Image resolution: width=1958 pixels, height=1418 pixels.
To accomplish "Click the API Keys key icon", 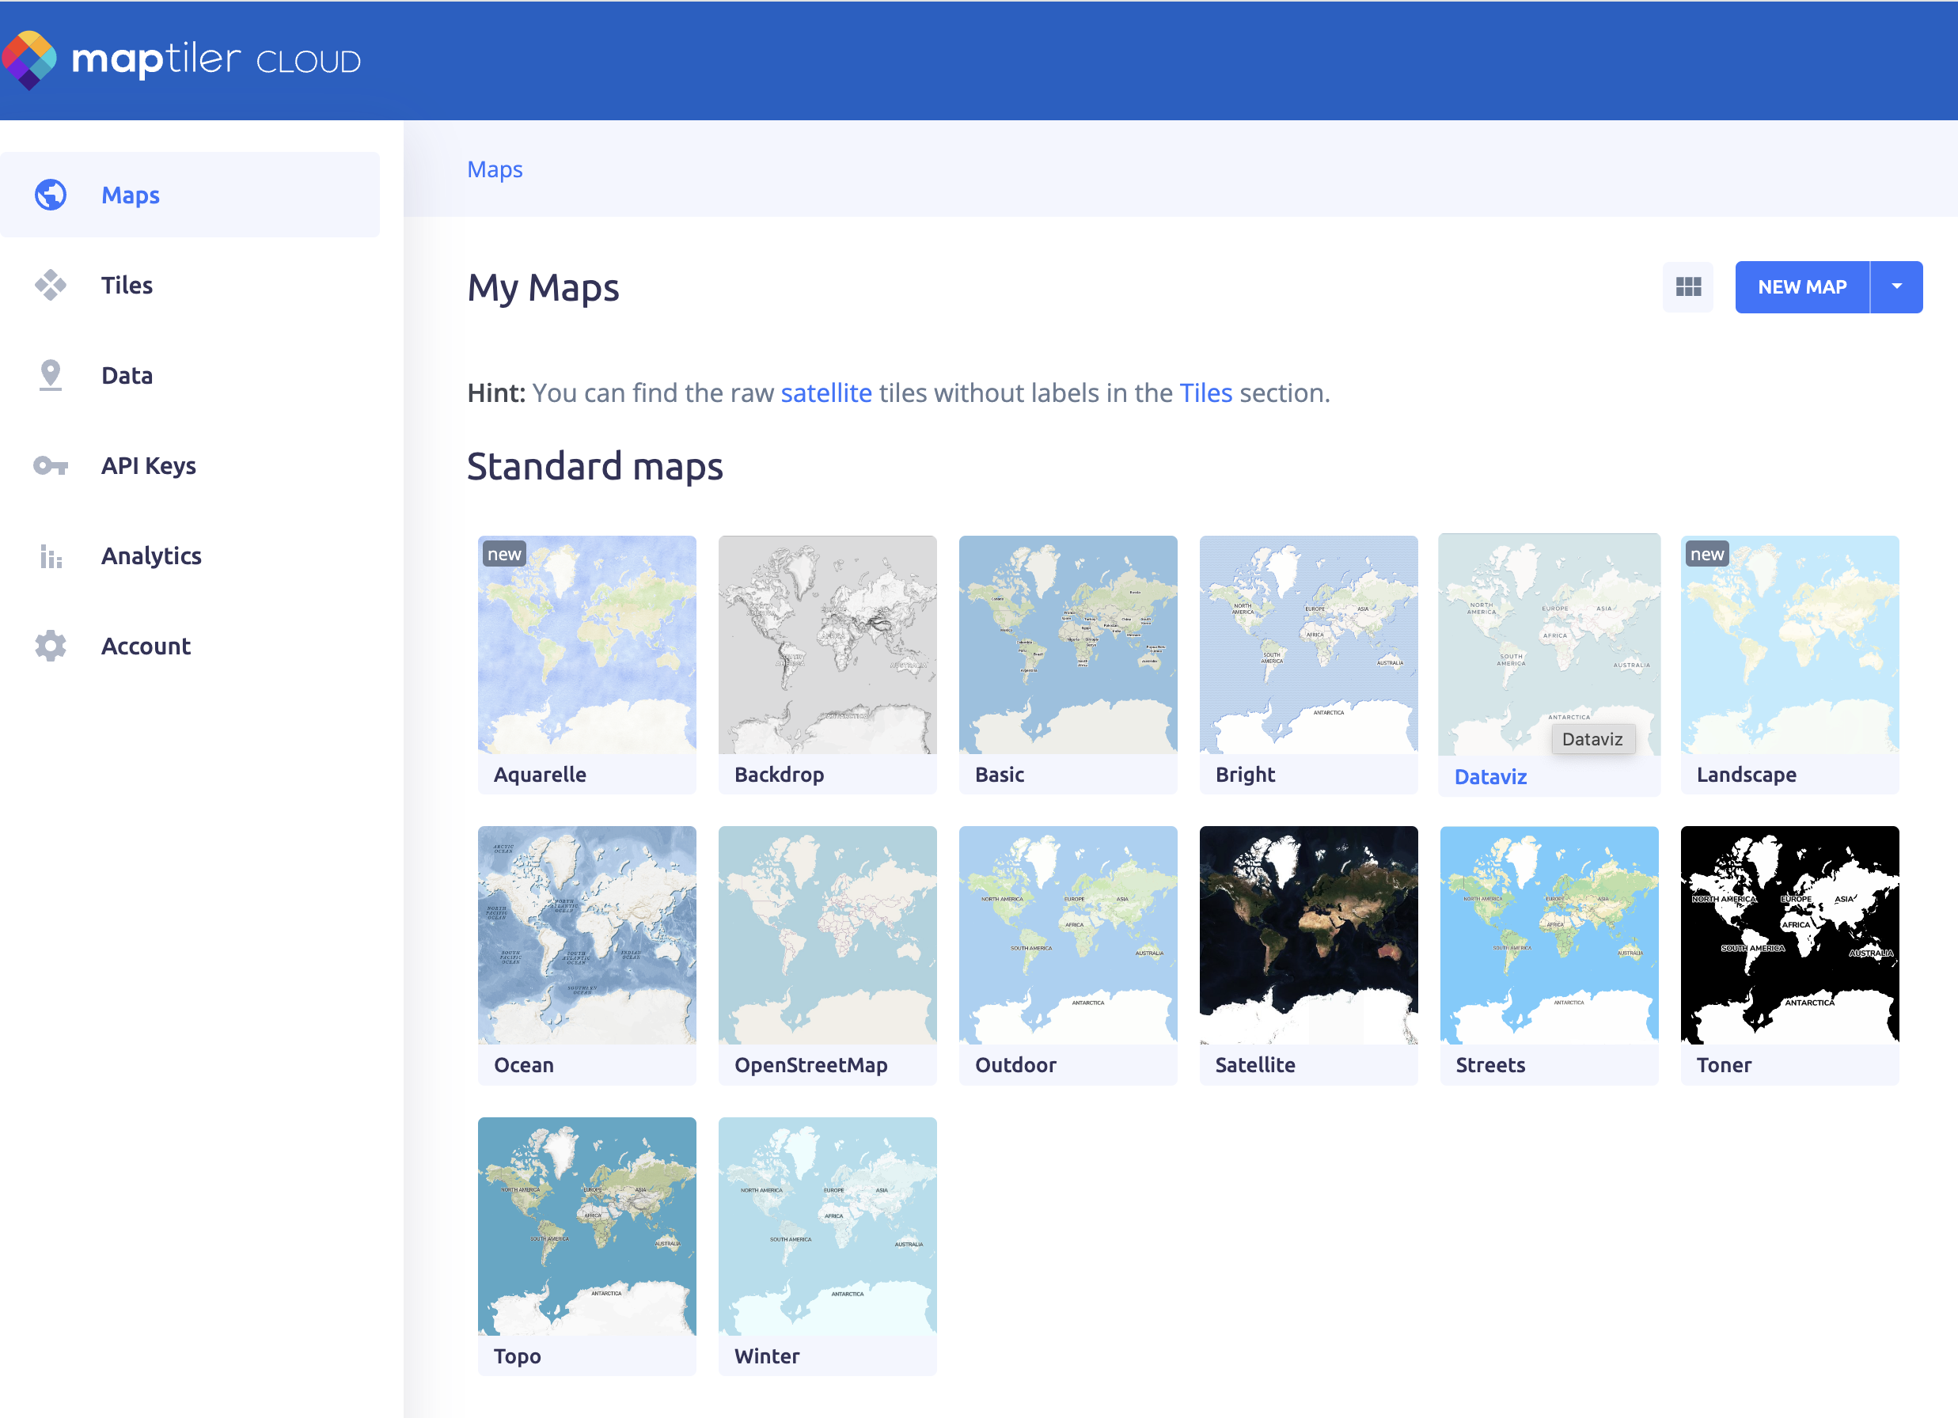I will 51,466.
